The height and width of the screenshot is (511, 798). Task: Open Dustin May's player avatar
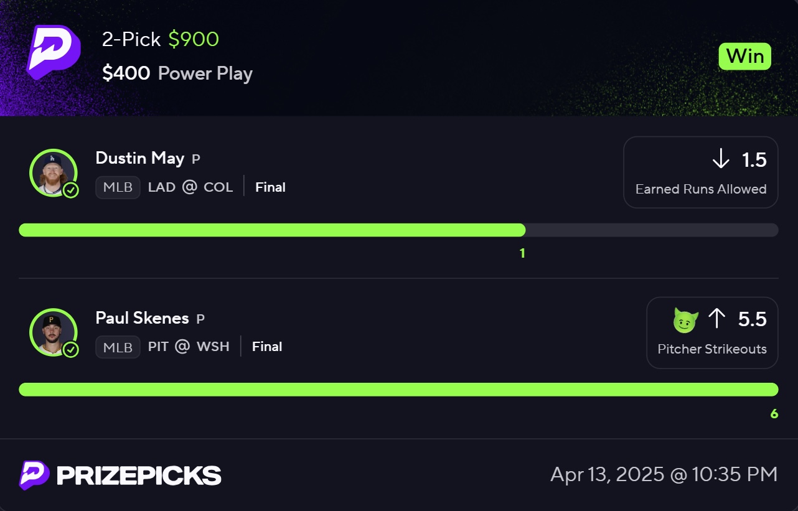53,172
